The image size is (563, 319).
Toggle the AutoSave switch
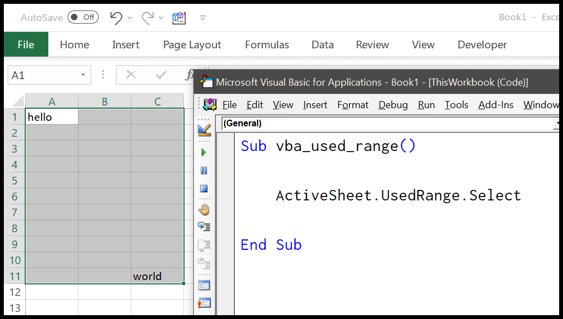coord(83,18)
